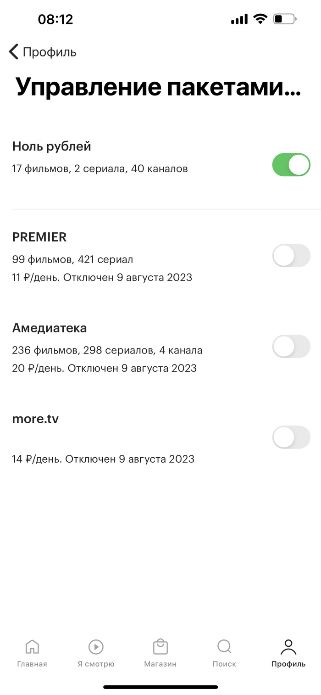Go back via the Профиль link
321x695 pixels.
[50, 52]
